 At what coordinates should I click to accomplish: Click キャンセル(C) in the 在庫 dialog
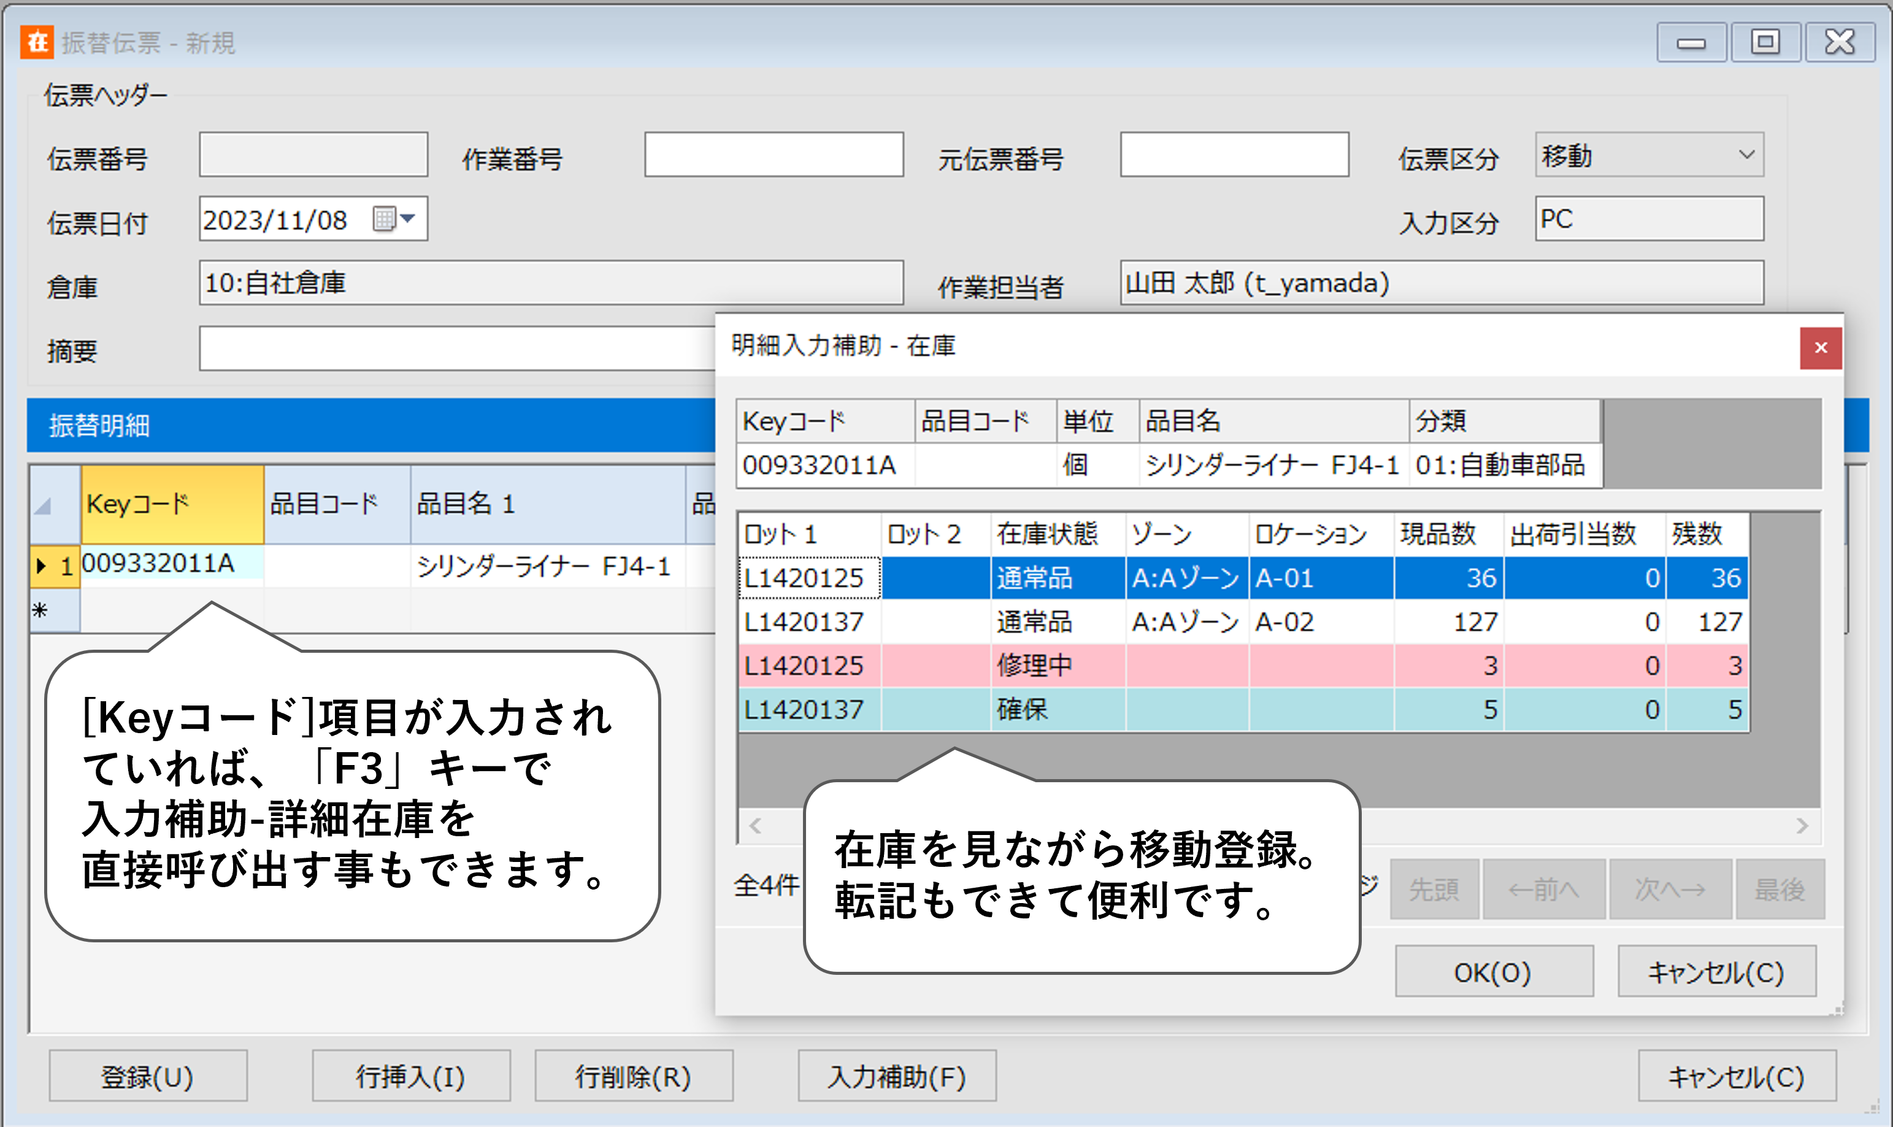coord(1717,971)
